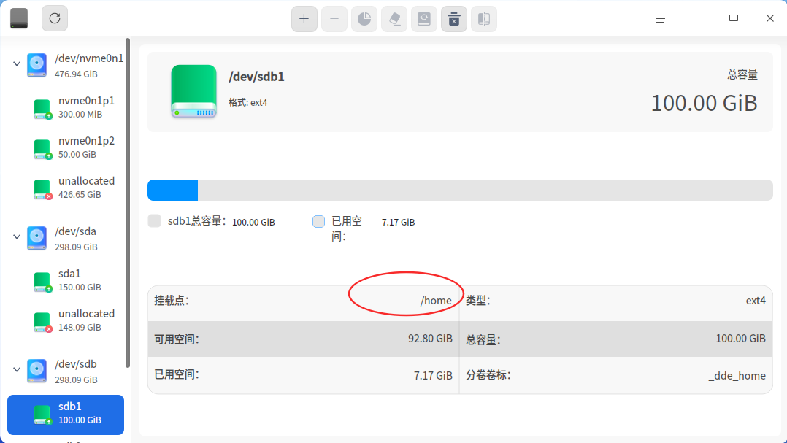Click the 分卷卷标 label
The image size is (787, 443).
tap(488, 375)
